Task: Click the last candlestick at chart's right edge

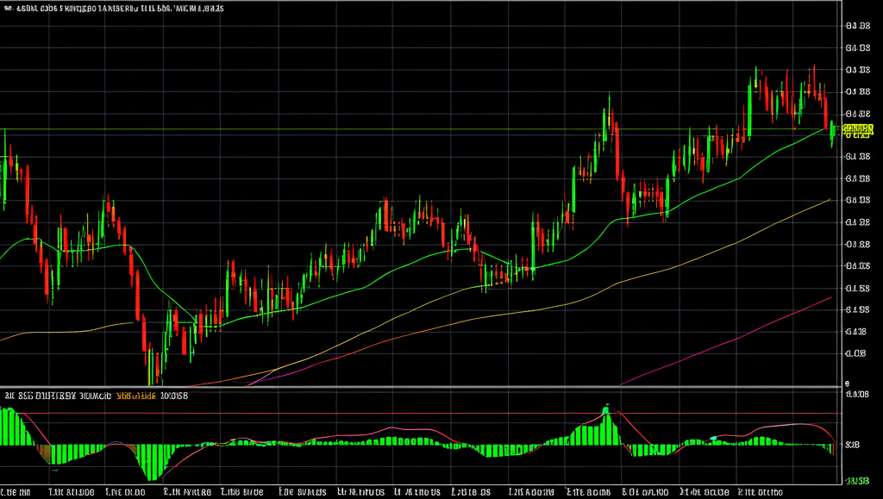Action: pos(832,133)
